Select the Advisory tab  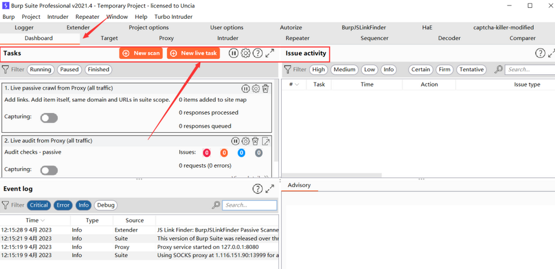pyautogui.click(x=299, y=185)
